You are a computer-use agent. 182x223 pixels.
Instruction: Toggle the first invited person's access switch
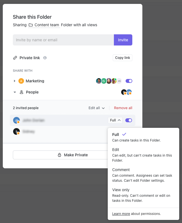pos(129,120)
